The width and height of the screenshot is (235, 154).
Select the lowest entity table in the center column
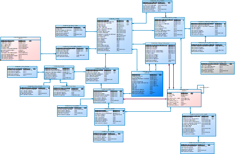[x=108, y=137]
